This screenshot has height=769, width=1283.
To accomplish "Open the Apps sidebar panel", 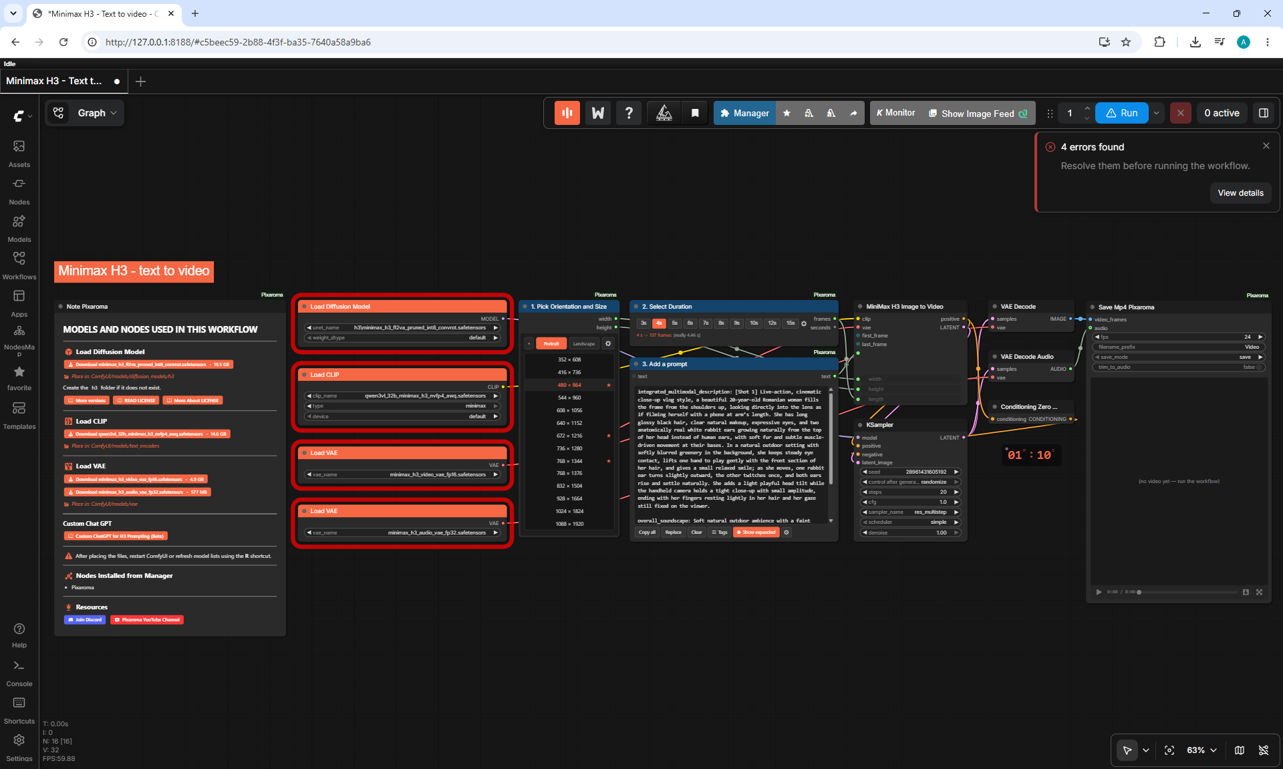I will coord(19,303).
